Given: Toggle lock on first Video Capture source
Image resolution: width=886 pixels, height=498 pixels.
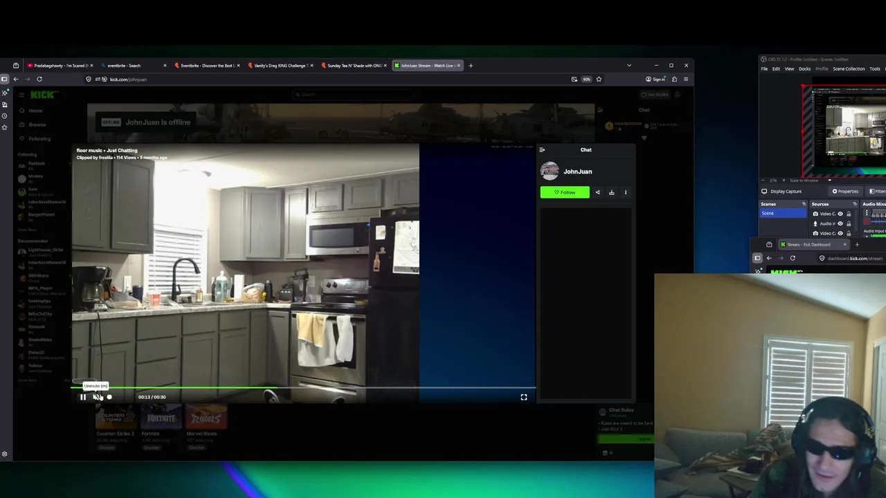Looking at the screenshot, I should 849,214.
